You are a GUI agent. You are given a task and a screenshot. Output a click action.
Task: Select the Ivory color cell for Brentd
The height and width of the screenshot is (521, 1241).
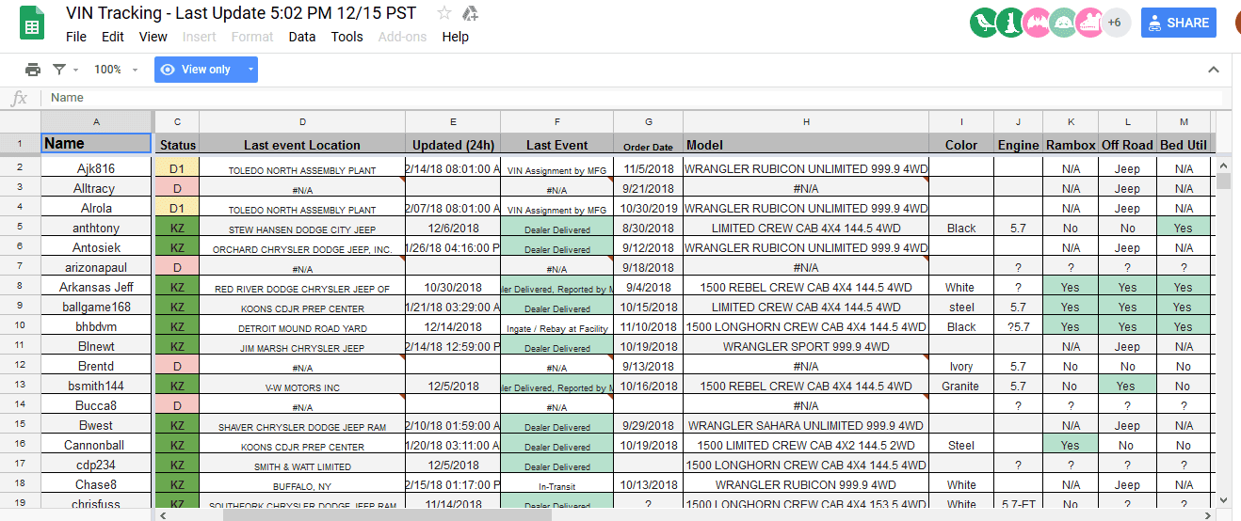[x=961, y=366]
